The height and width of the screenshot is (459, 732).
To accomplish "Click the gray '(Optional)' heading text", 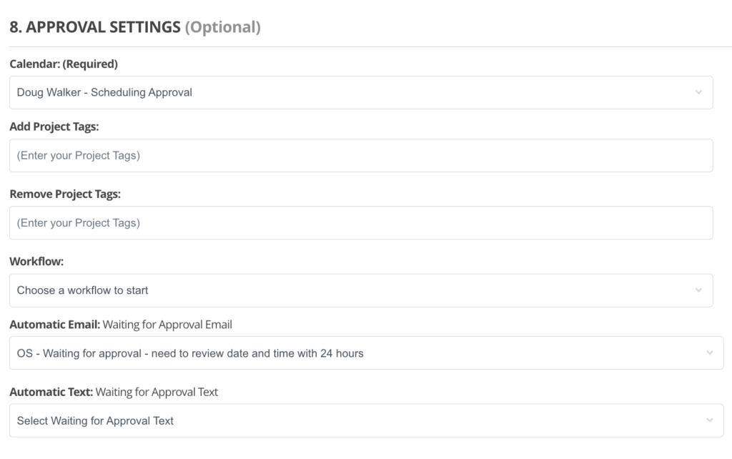I will pyautogui.click(x=223, y=28).
